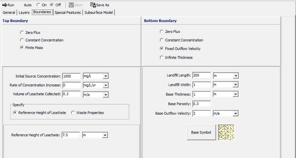Click the Save As disk icon
296x158 pixels.
pos(93,5)
